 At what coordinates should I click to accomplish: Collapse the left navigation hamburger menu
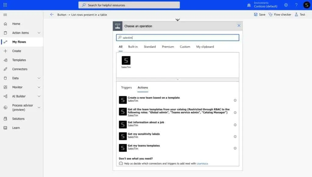click(5, 15)
